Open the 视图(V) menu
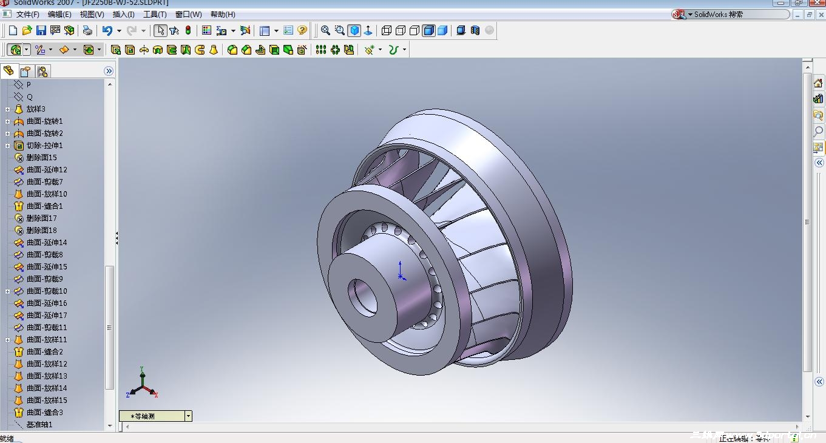Image resolution: width=826 pixels, height=443 pixels. 92,15
